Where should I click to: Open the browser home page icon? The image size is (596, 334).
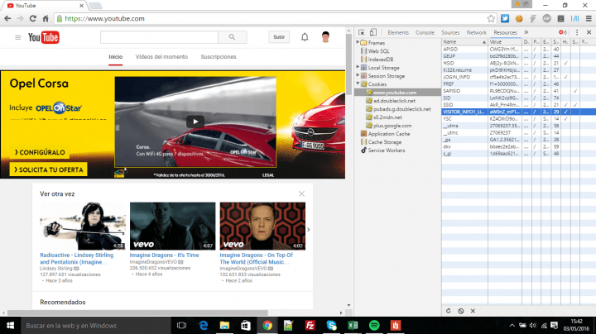[46, 18]
